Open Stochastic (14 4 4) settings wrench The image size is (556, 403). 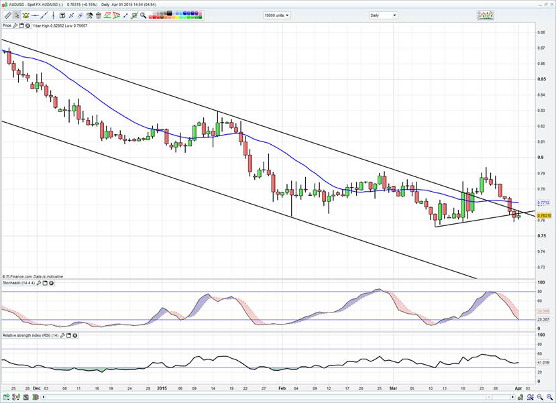(40, 284)
